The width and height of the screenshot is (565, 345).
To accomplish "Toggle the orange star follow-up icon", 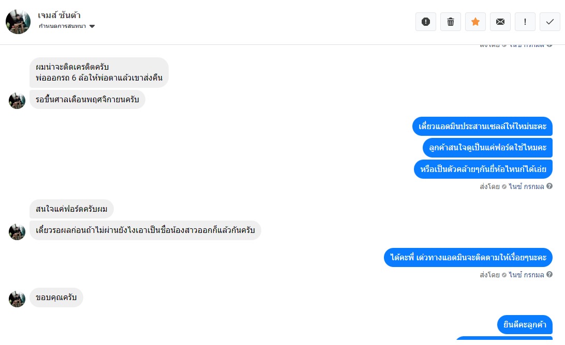I will click(475, 22).
